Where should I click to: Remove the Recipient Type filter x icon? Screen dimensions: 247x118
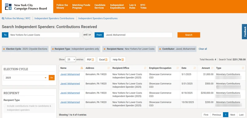[x=53, y=49]
